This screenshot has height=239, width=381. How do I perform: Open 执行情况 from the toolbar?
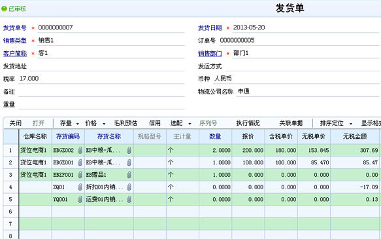(x=248, y=123)
